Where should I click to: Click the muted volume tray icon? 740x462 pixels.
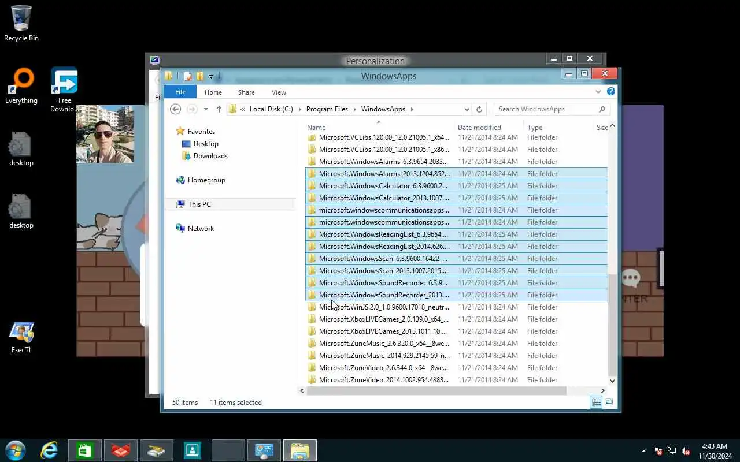(x=686, y=451)
